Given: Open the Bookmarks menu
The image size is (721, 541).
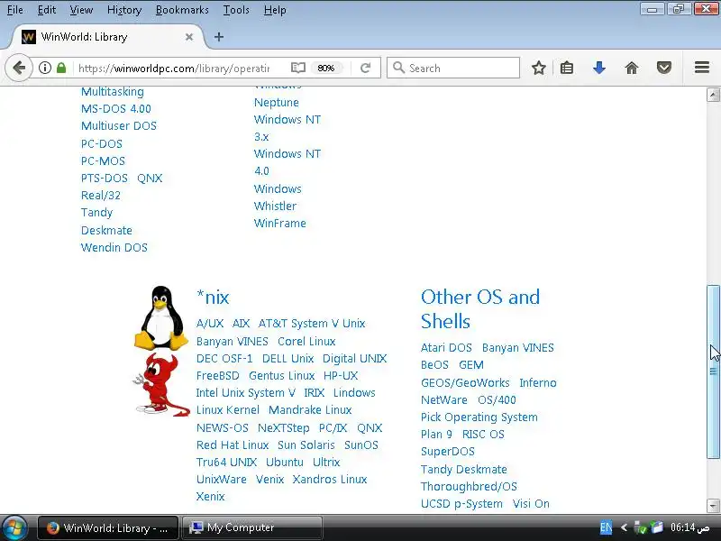Looking at the screenshot, I should [182, 10].
